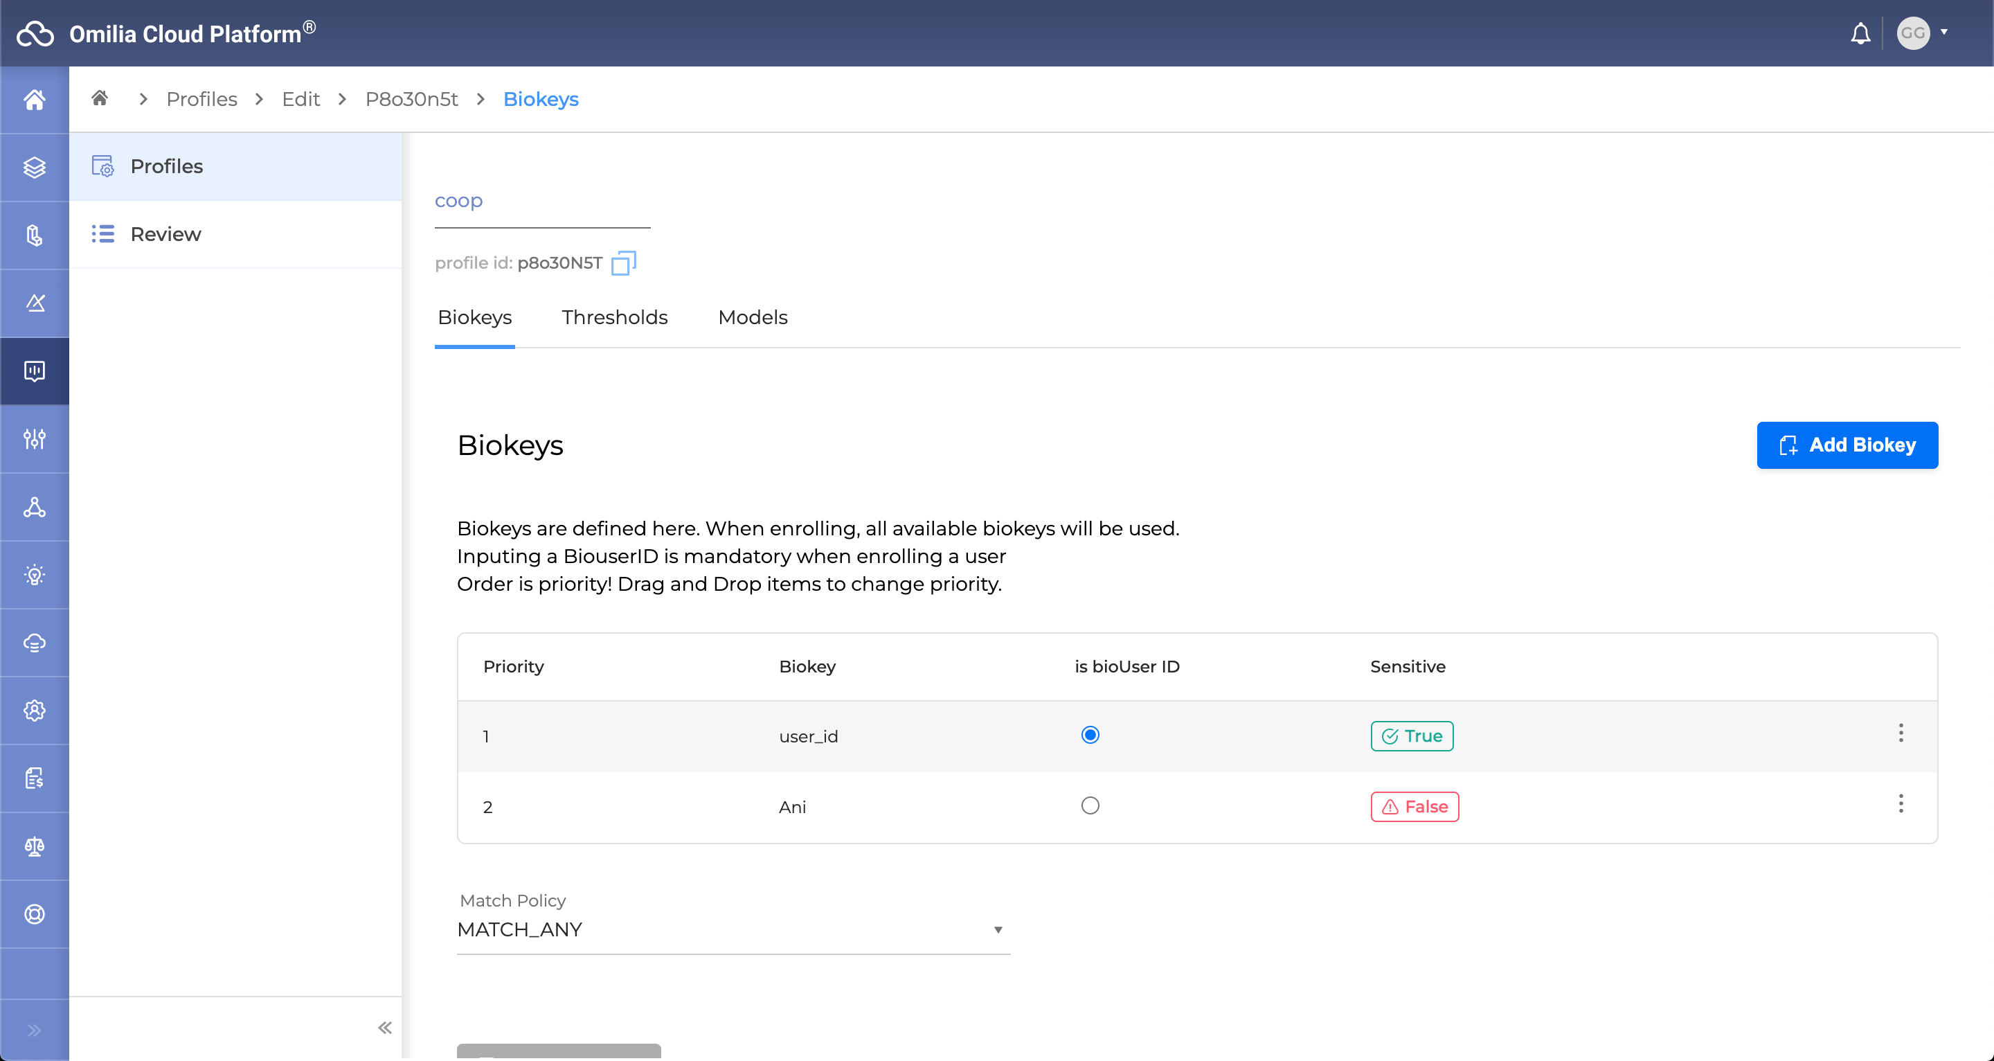The width and height of the screenshot is (1994, 1061).
Task: Switch to the Models tab
Action: pyautogui.click(x=753, y=317)
